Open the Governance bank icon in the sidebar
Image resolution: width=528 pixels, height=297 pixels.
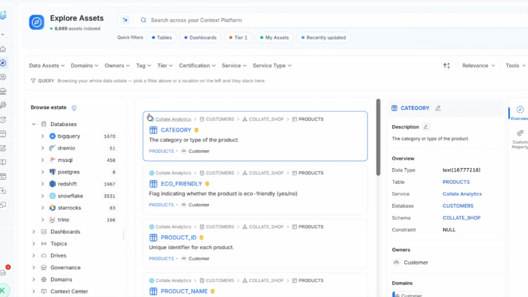pyautogui.click(x=3, y=91)
